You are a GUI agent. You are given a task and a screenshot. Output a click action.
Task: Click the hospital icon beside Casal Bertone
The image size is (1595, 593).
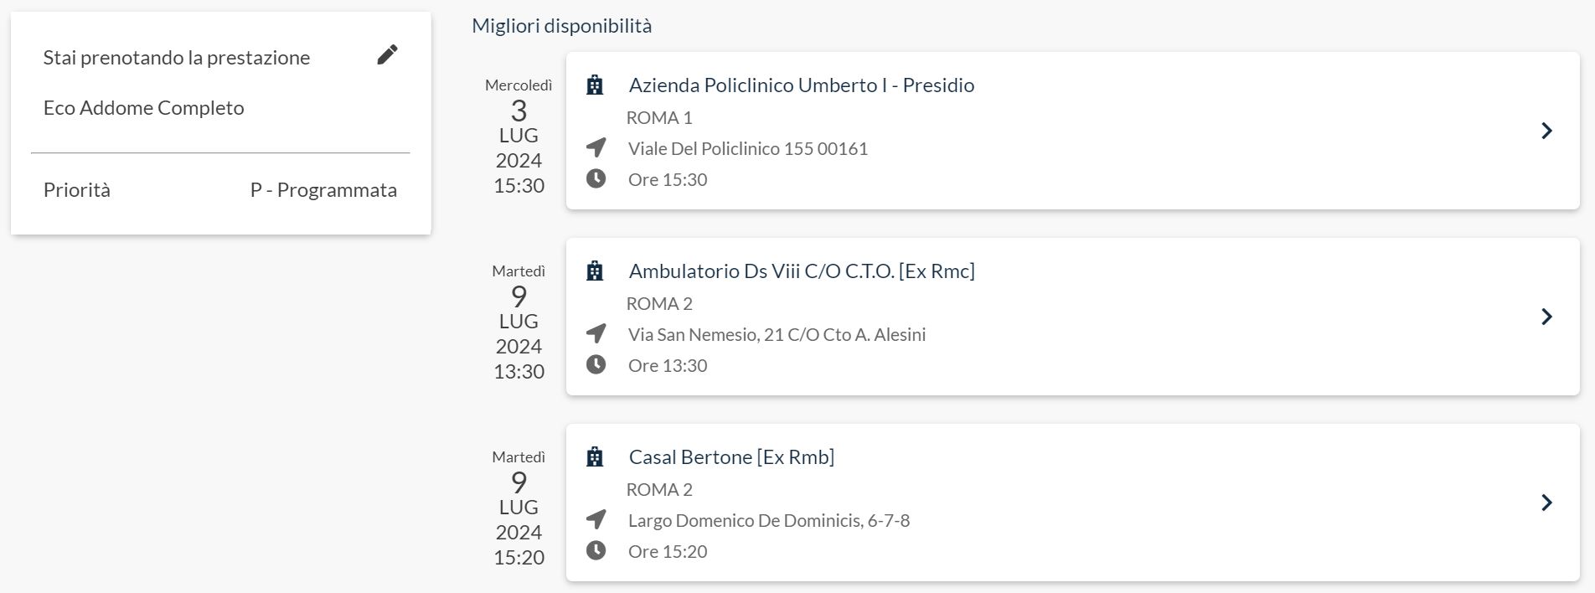[595, 456]
